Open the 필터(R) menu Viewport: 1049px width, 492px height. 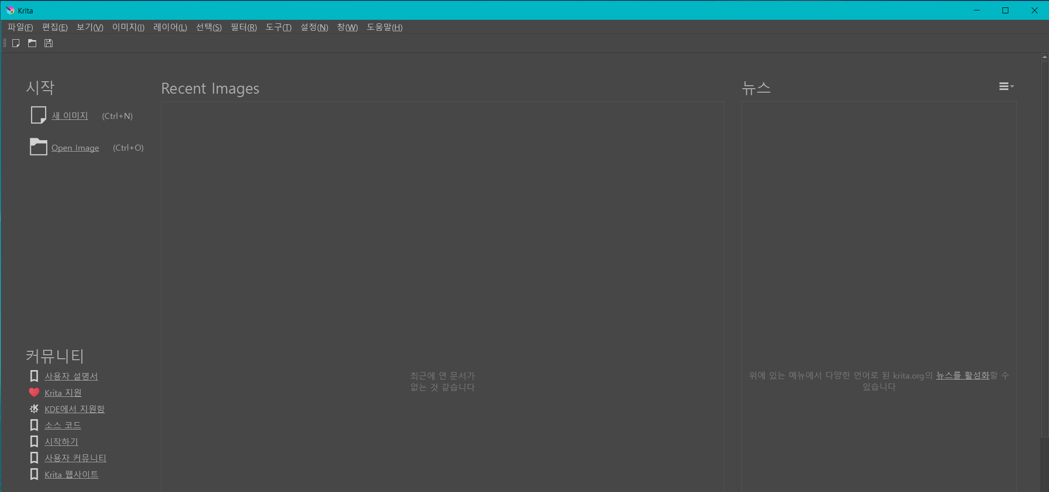[x=244, y=27]
